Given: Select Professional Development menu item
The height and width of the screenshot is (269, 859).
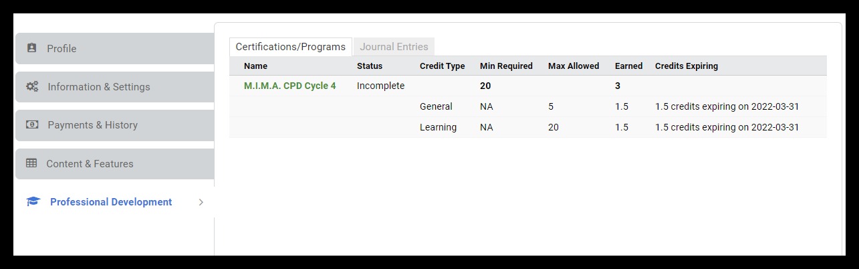Looking at the screenshot, I should (x=111, y=202).
